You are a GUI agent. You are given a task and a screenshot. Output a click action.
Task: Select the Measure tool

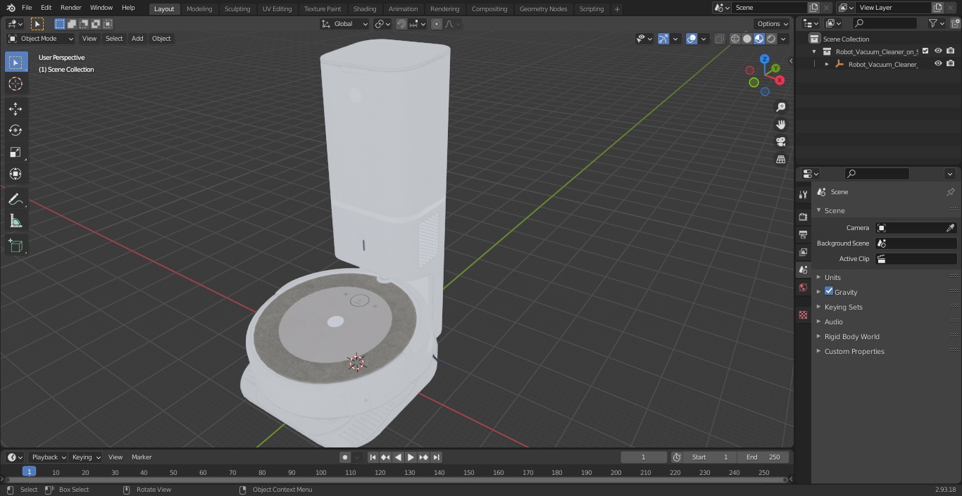click(15, 222)
